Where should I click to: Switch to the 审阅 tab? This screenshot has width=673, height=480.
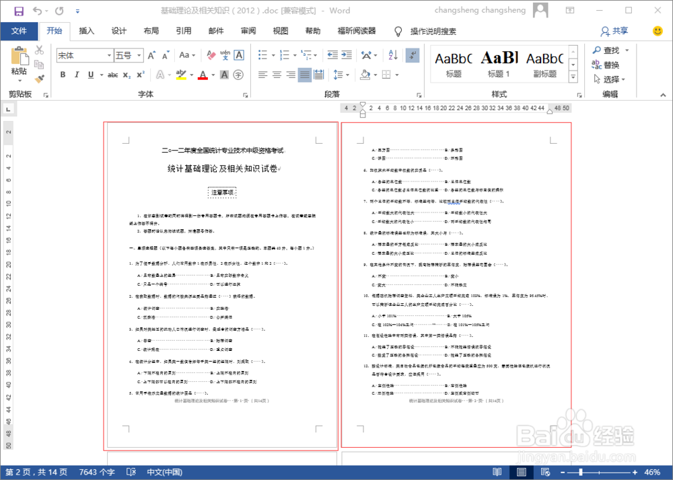[248, 31]
